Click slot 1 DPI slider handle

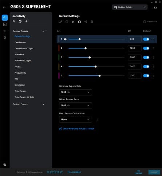[79, 39]
